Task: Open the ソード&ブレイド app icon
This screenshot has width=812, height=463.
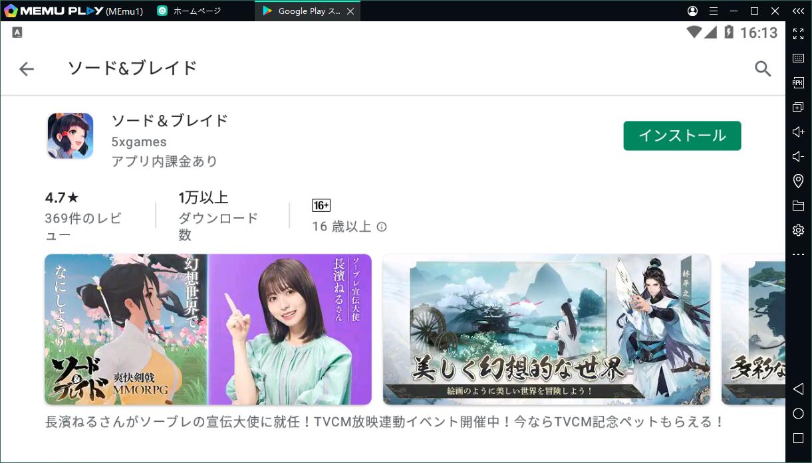Action: pyautogui.click(x=70, y=136)
